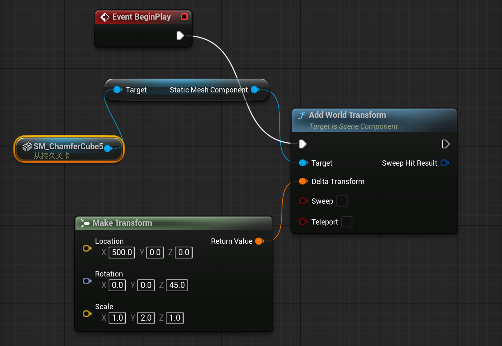Click the red delegate pin on Event BeginPlay
This screenshot has height=346, width=502.
[x=184, y=17]
